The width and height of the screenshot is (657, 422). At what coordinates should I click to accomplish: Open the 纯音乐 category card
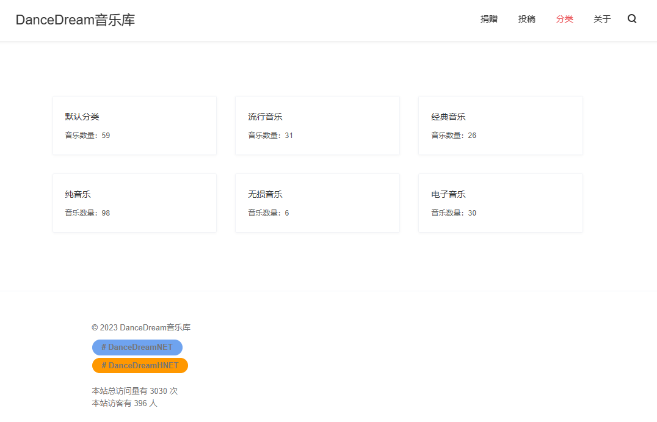pos(134,203)
